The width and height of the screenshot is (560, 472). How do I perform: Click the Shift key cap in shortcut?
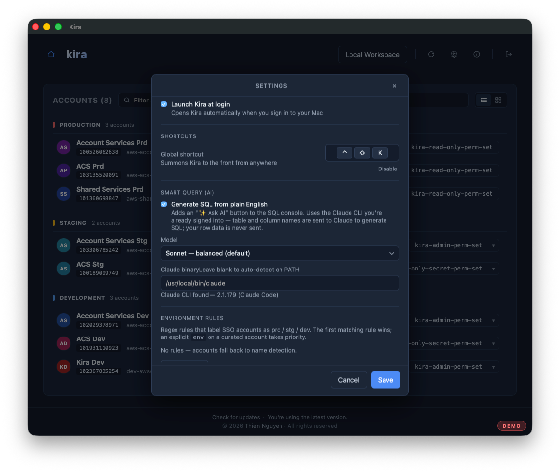[x=362, y=153]
